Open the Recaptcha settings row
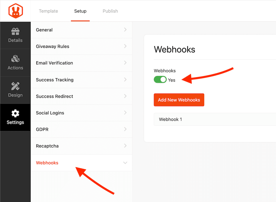The image size is (276, 202). click(x=82, y=146)
